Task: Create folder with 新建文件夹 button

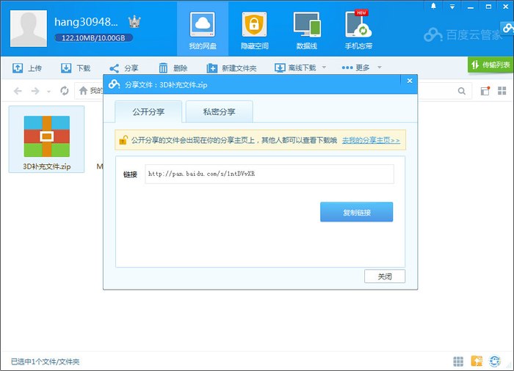Action: click(x=231, y=68)
